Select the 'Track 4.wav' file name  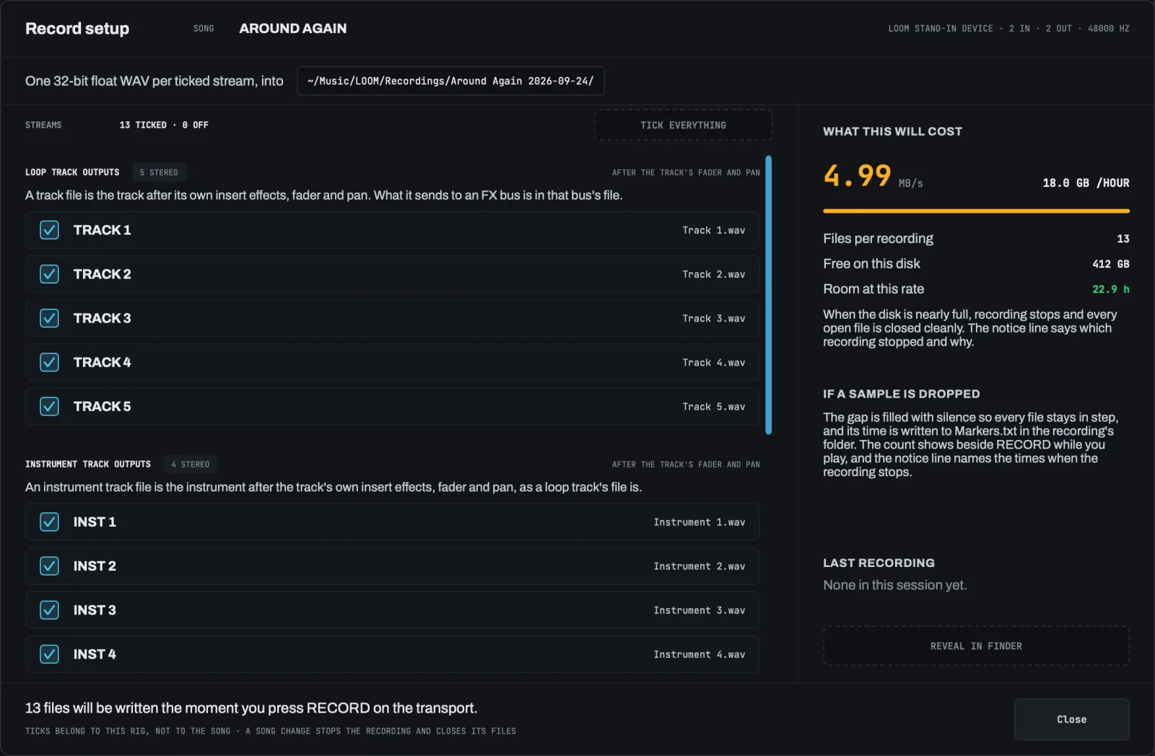(x=714, y=362)
